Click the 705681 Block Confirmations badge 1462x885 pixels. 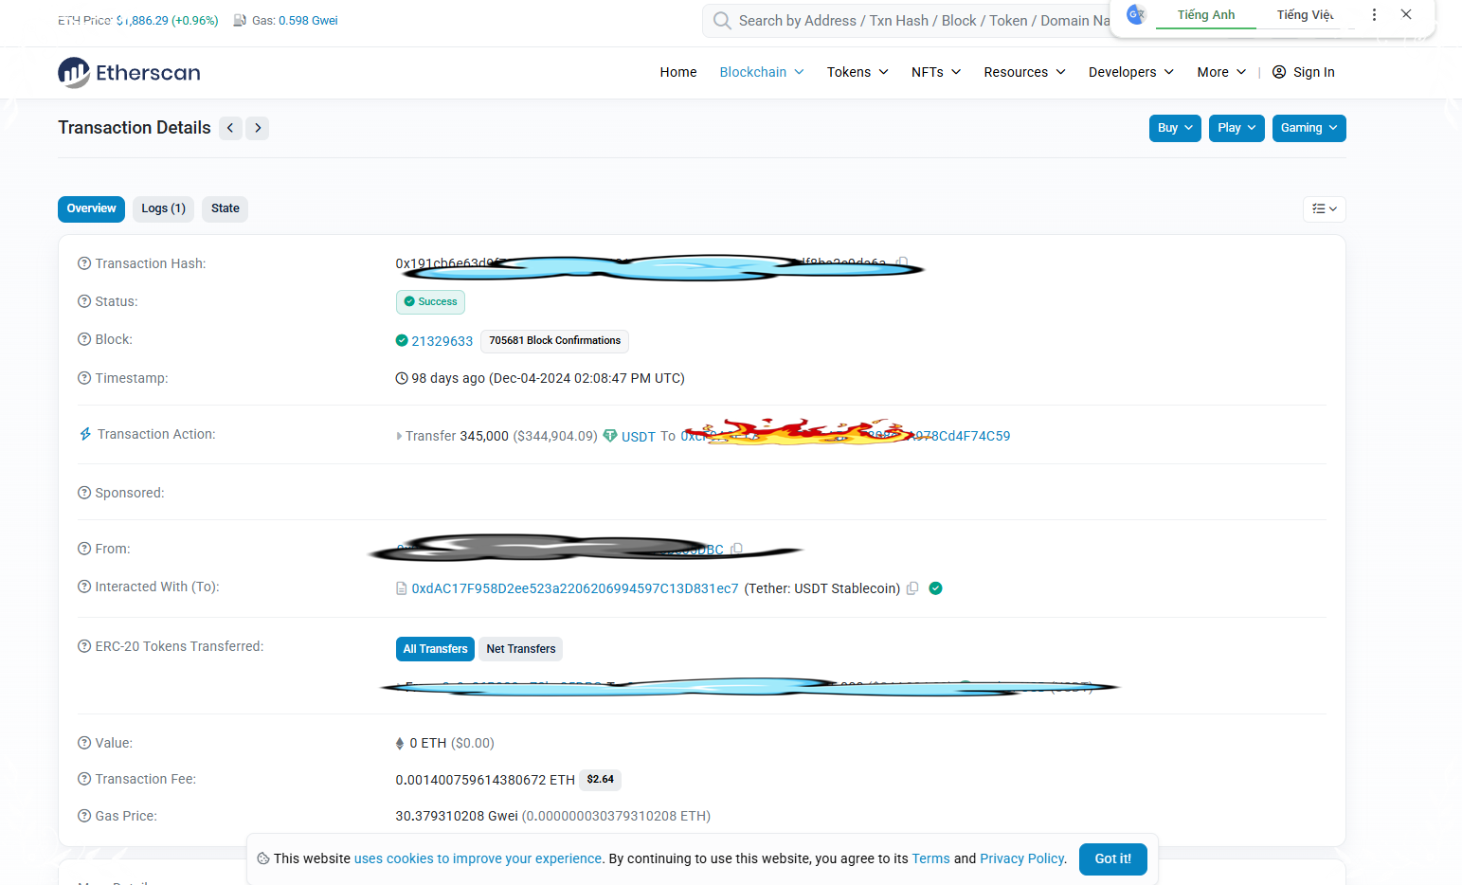(x=555, y=341)
